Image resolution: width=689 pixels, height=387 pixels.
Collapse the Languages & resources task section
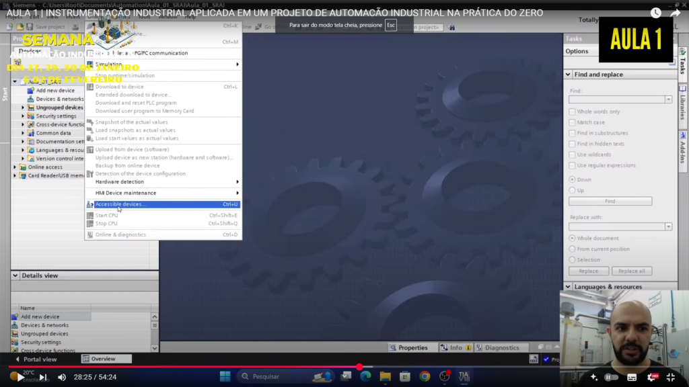point(568,287)
